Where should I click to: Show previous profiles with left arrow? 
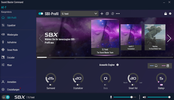tap(41, 38)
